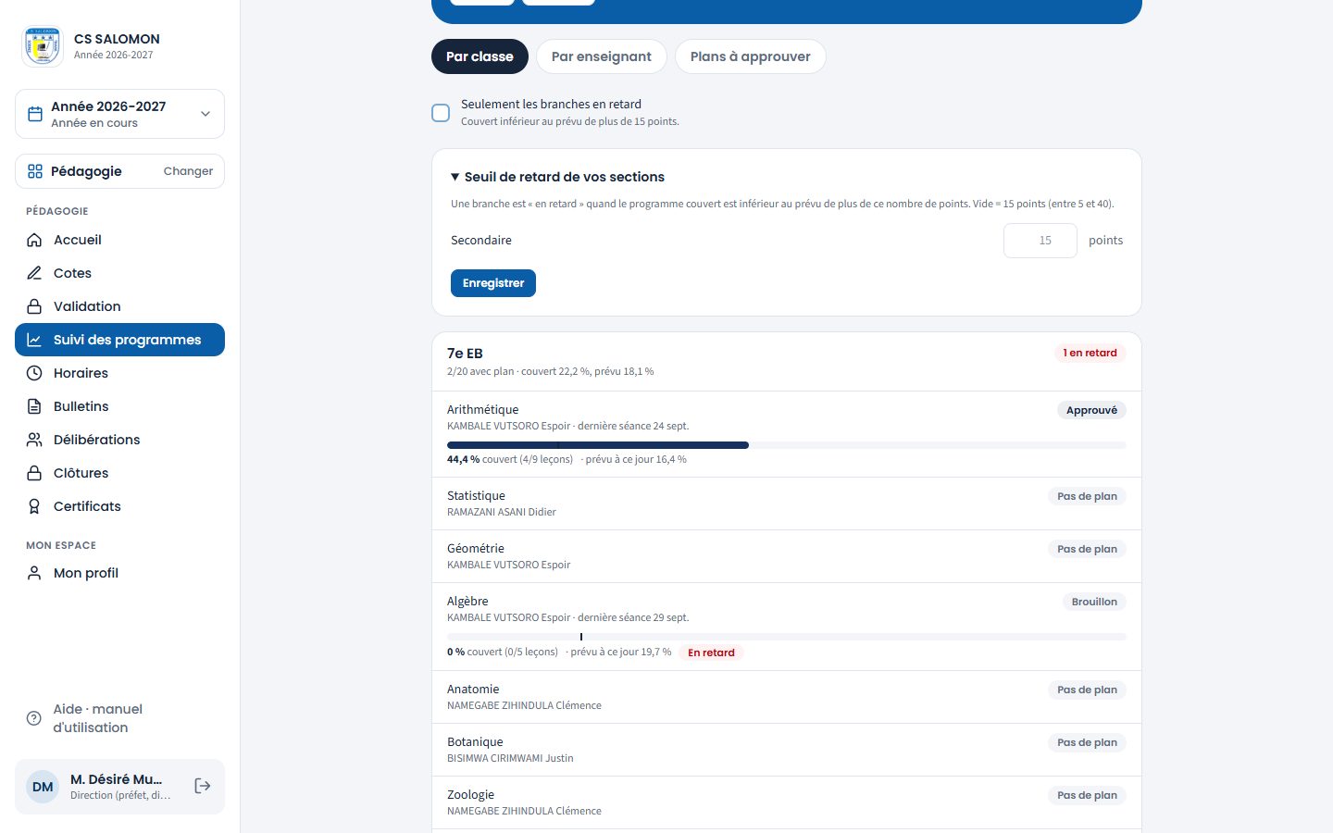Click the Statistique branch name
This screenshot has height=833, width=1333.
click(x=476, y=495)
